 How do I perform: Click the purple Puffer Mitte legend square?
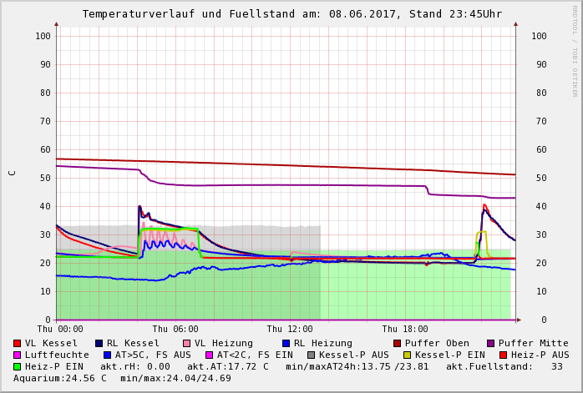tap(491, 343)
